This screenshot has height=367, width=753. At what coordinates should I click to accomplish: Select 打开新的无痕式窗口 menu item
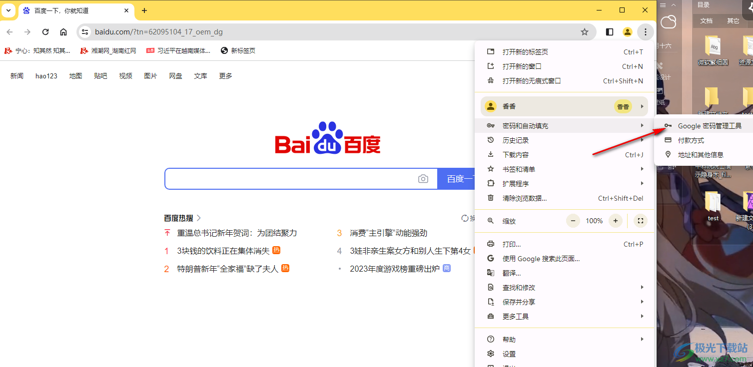565,81
